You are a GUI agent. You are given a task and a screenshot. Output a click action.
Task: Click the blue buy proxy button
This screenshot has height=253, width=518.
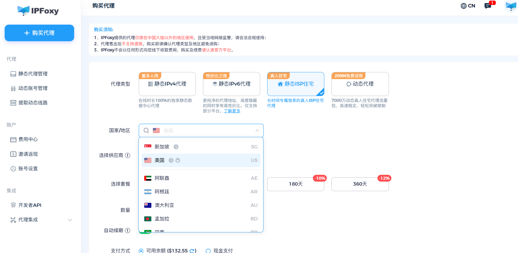[39, 33]
